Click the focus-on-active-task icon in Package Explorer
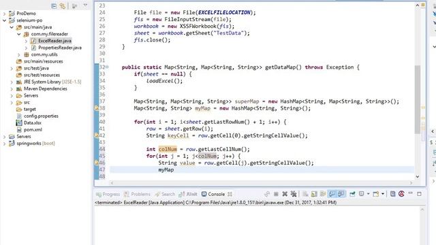Screen dimensions: 436x245 point(74,6)
